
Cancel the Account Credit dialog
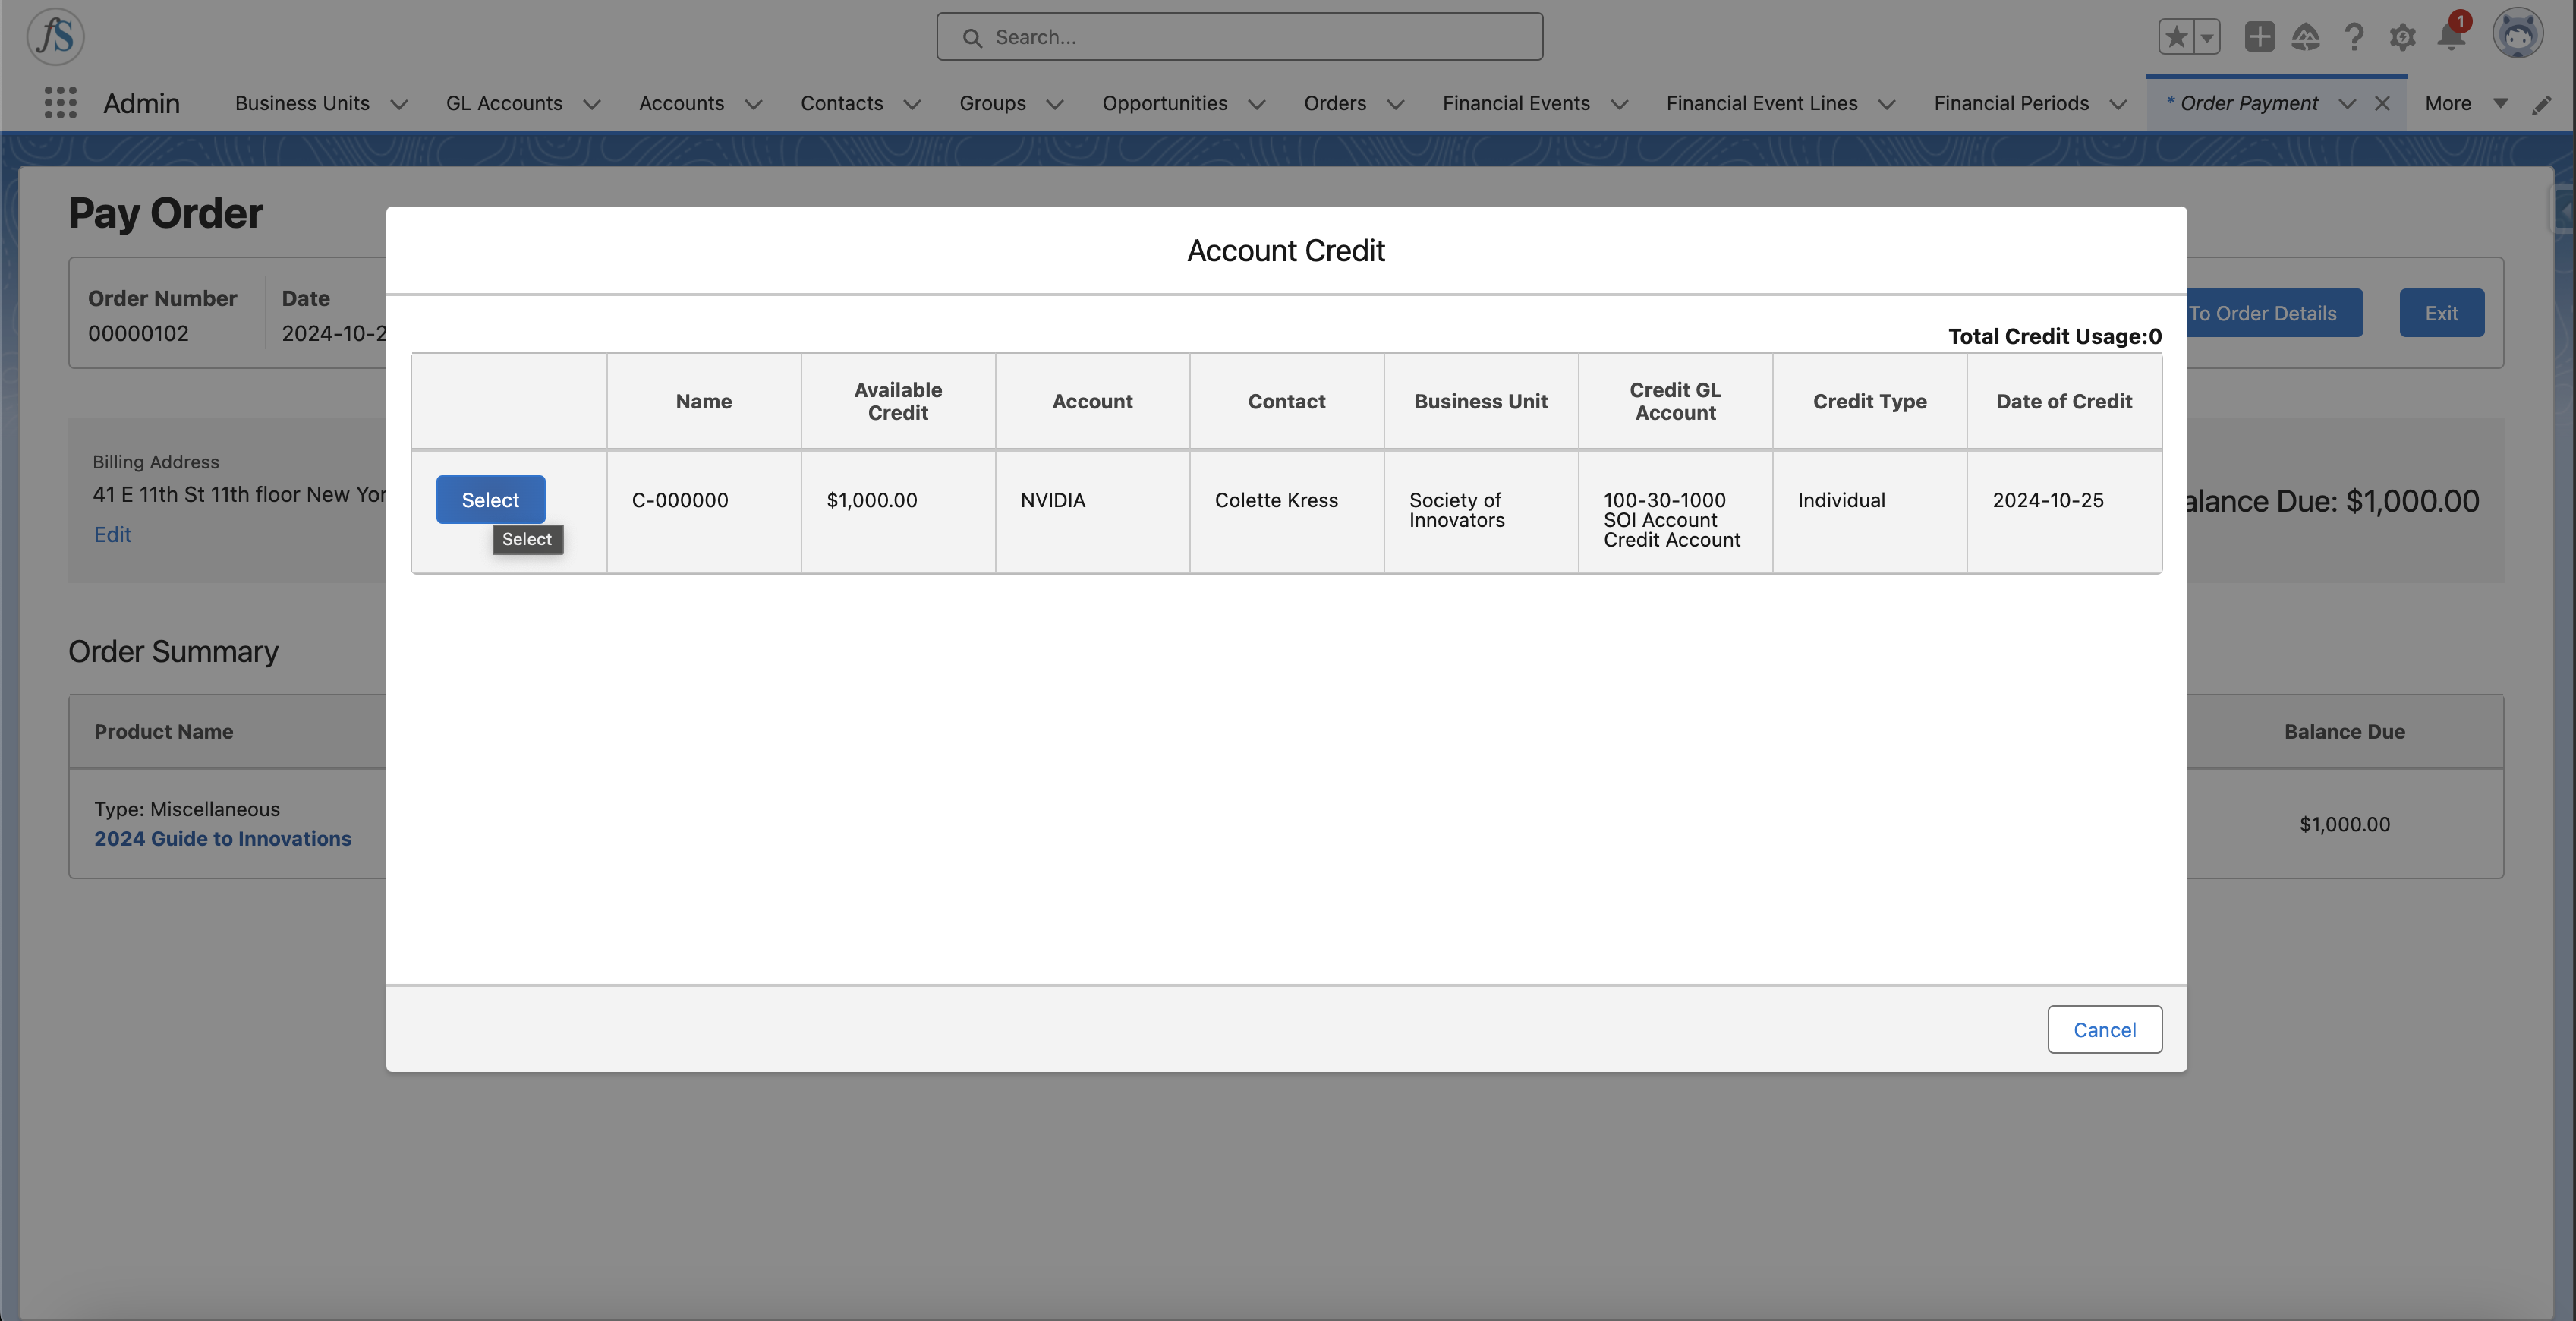click(2104, 1029)
